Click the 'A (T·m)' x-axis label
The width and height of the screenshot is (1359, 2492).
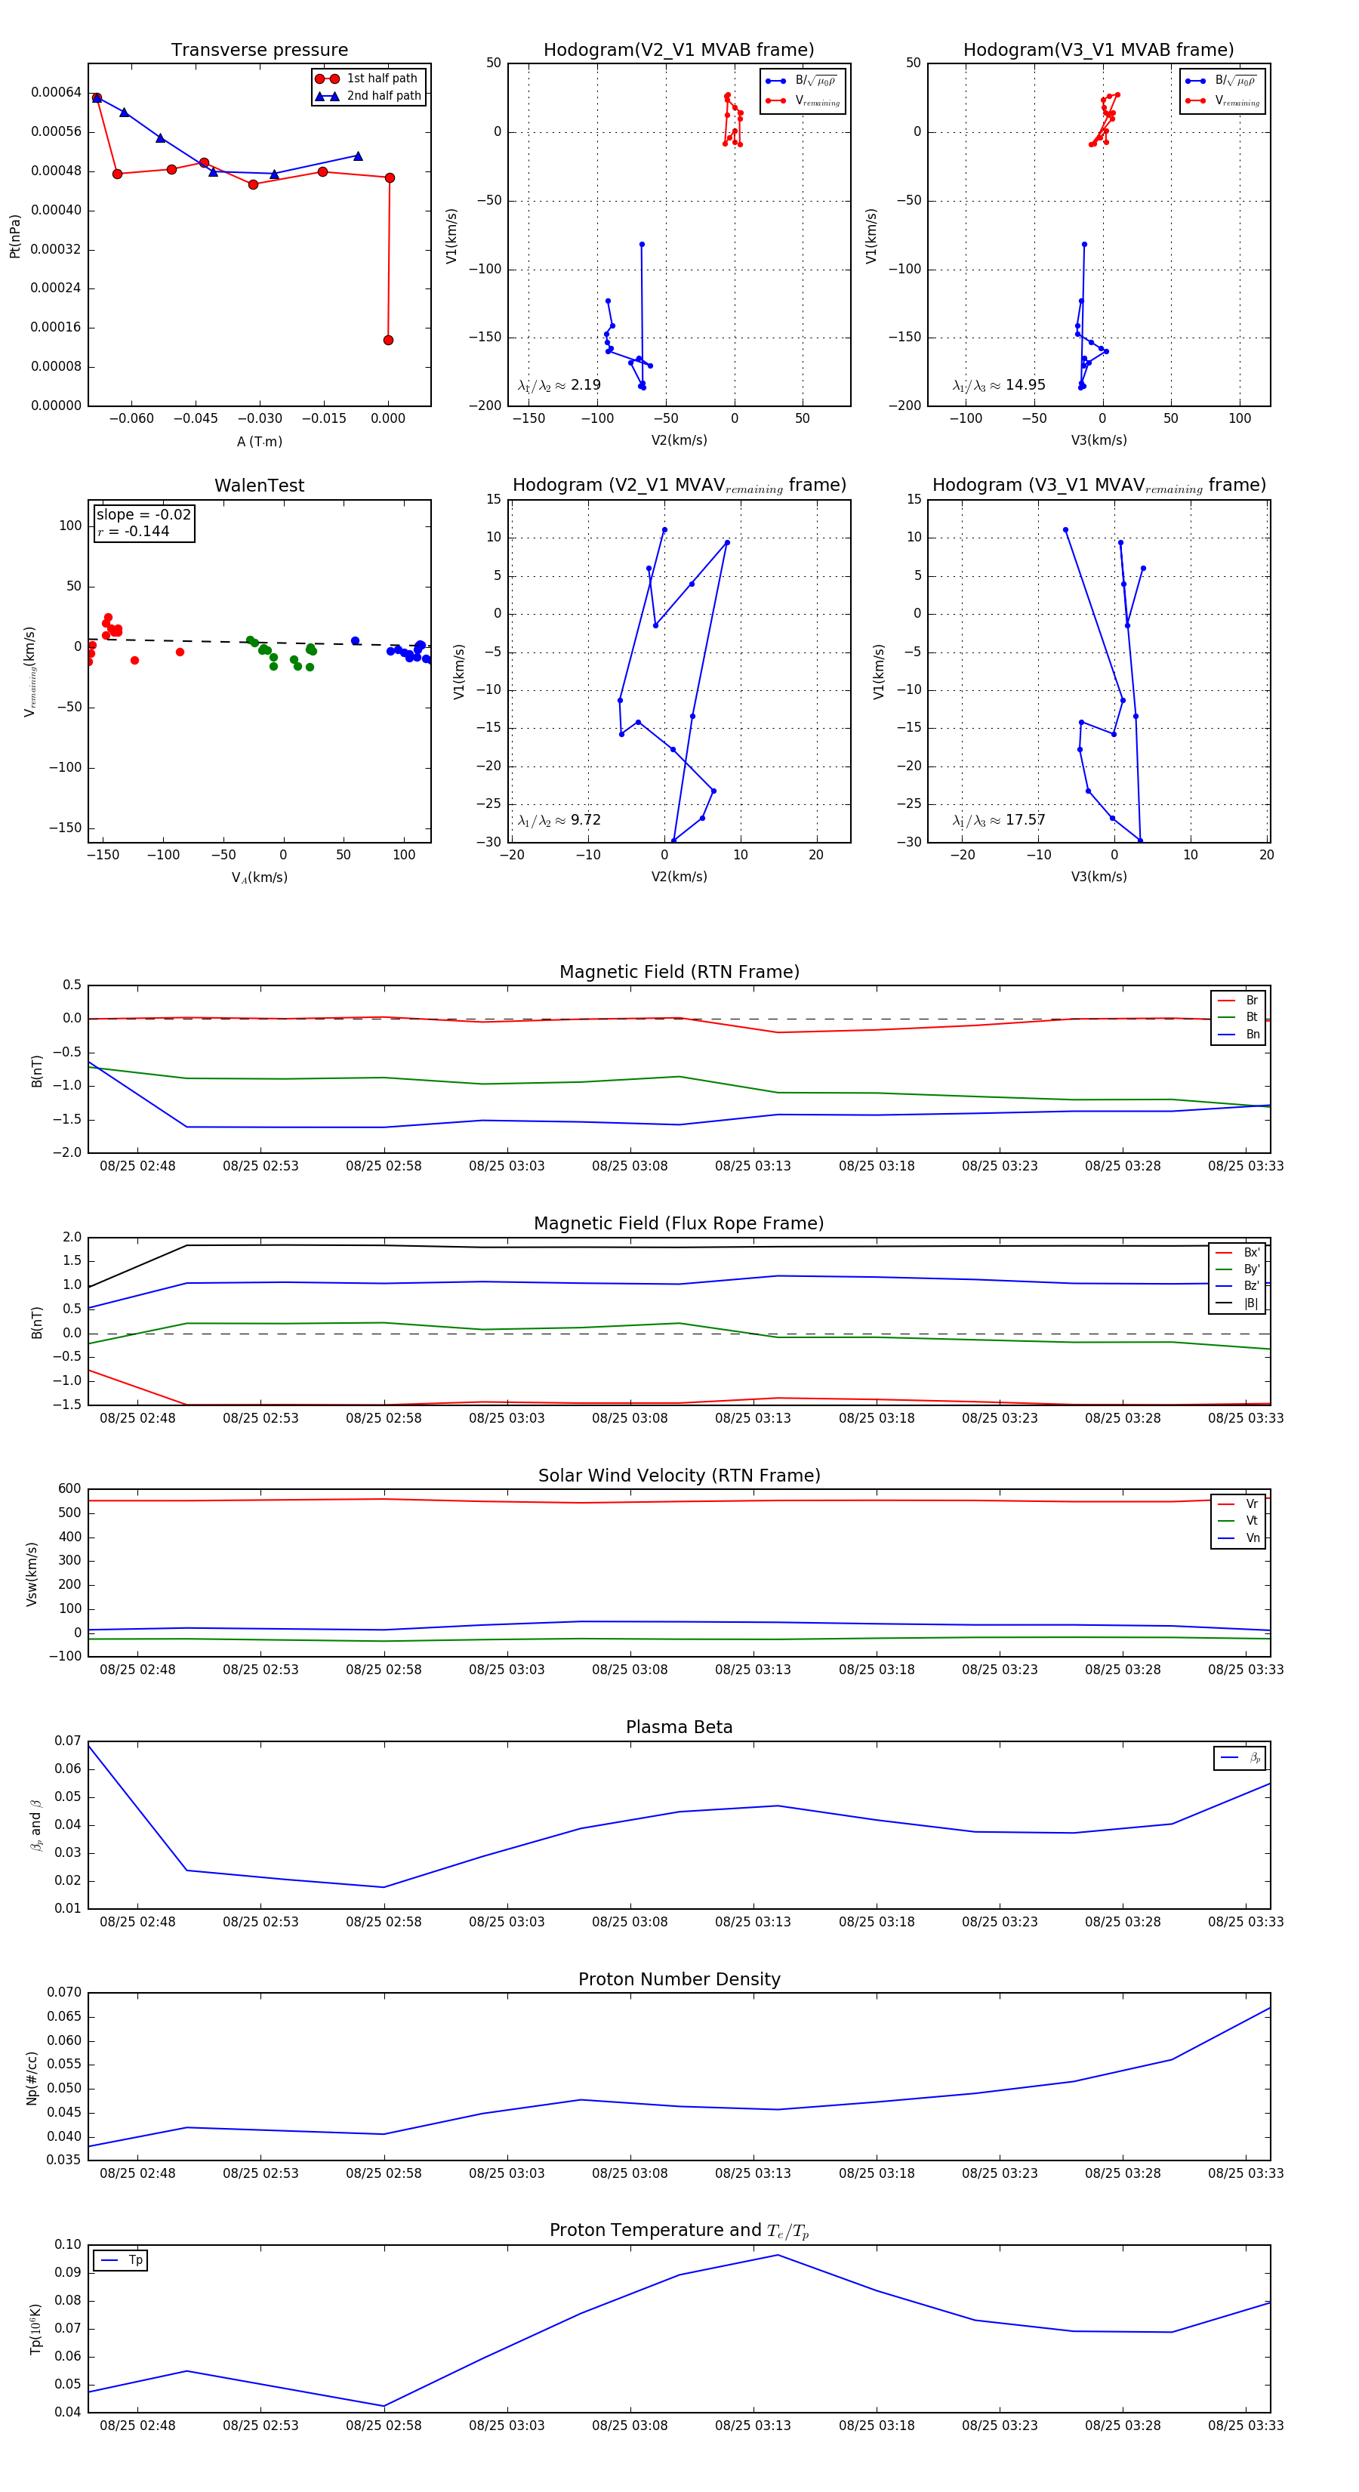(259, 441)
